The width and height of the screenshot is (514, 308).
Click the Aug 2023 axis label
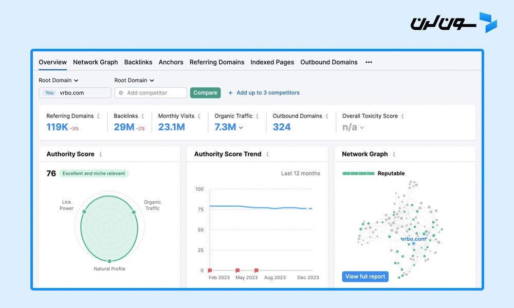pyautogui.click(x=274, y=278)
